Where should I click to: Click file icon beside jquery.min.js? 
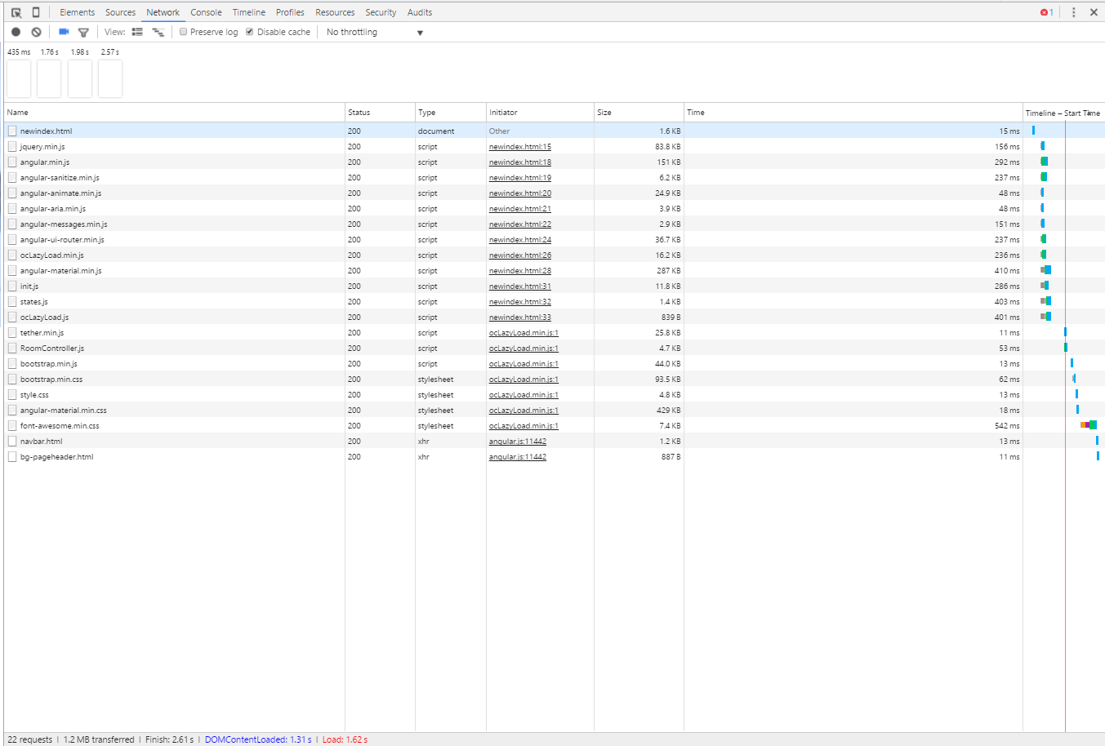coord(12,146)
